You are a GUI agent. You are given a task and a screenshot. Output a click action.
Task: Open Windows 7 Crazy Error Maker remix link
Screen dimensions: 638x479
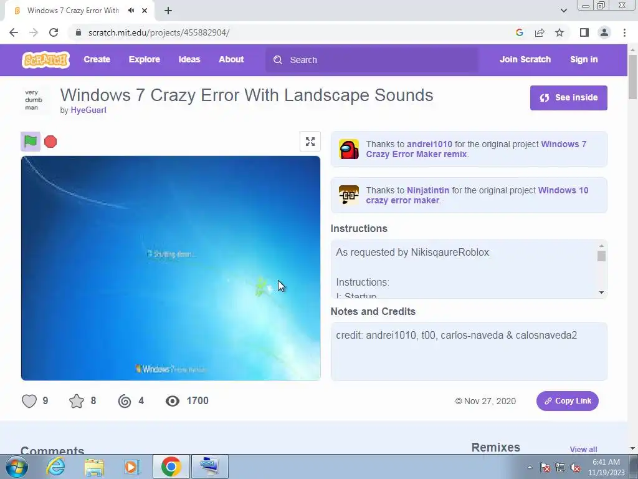click(476, 149)
